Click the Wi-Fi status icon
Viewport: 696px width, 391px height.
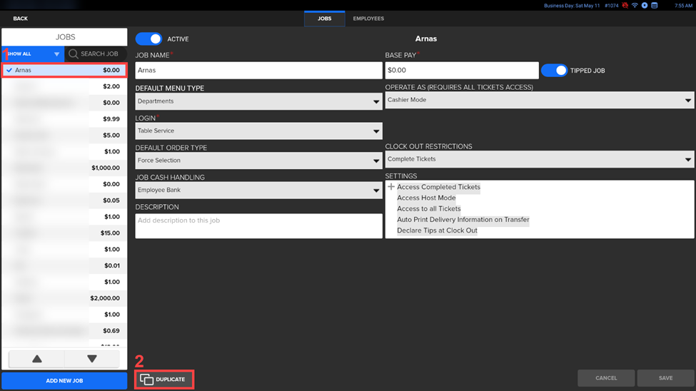tap(635, 5)
